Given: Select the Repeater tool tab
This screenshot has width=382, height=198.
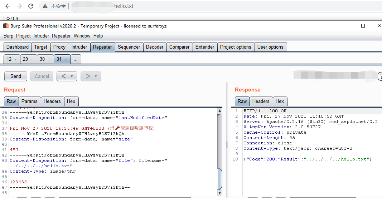Looking at the screenshot, I should [x=102, y=47].
